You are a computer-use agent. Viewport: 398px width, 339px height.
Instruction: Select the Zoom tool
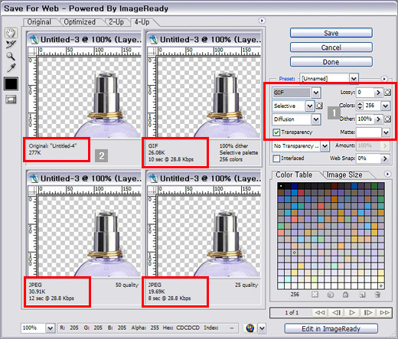[11, 57]
